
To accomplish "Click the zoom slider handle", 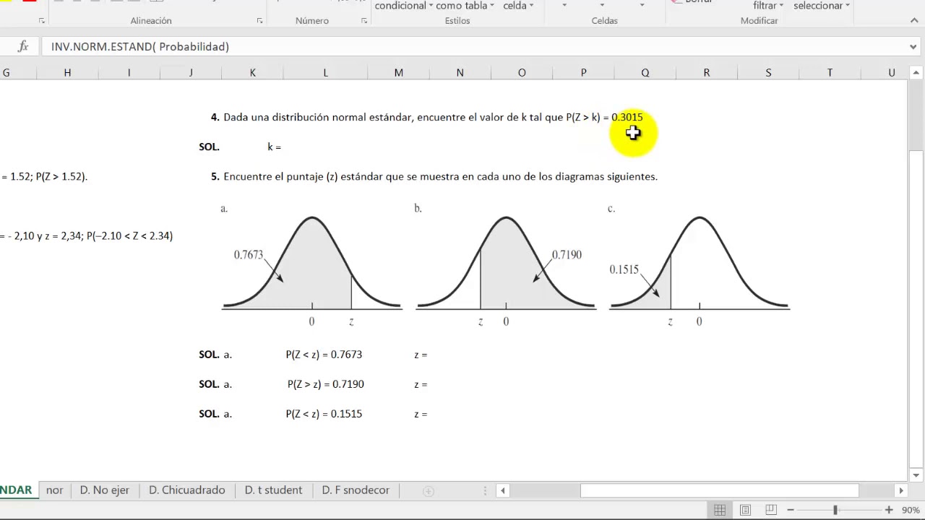I will click(835, 510).
